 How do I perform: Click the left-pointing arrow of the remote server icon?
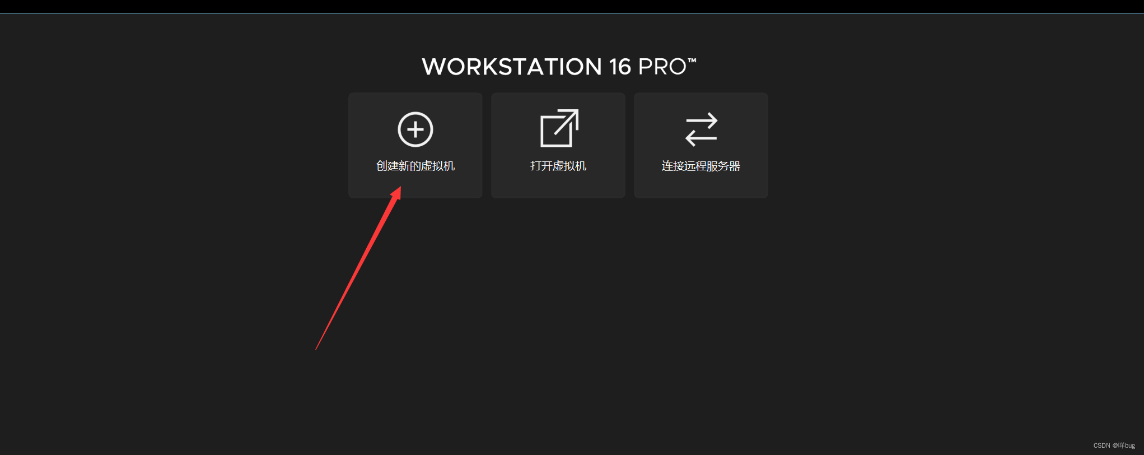pyautogui.click(x=701, y=138)
